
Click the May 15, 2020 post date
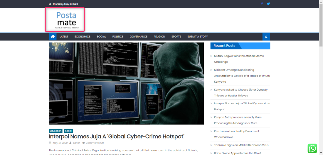coord(60,143)
